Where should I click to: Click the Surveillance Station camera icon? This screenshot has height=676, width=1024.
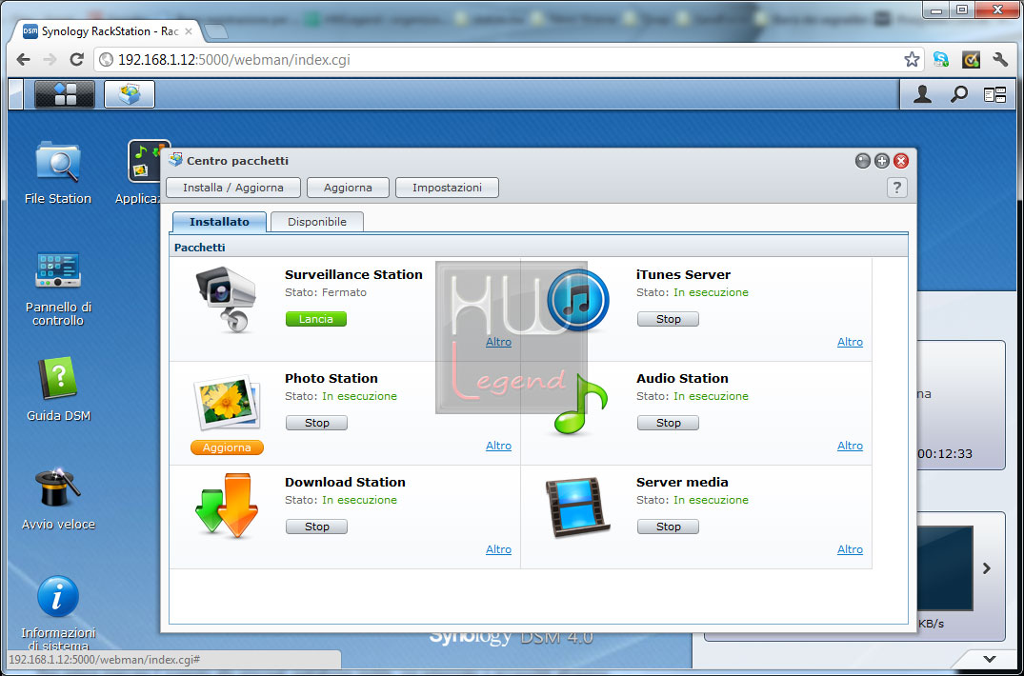226,300
